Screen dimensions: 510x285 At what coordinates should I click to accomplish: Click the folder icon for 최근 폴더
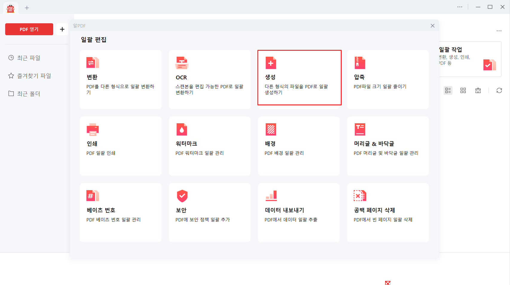tap(11, 93)
